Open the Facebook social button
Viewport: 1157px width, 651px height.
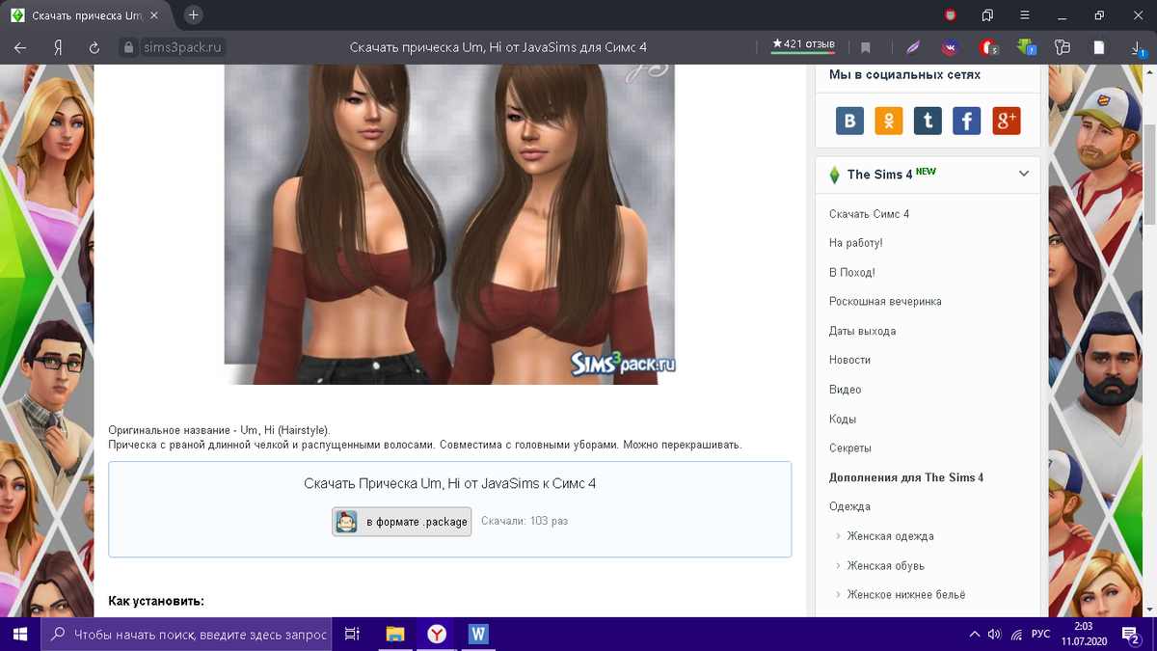coord(966,121)
